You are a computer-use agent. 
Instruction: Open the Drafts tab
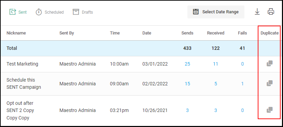pos(83,12)
